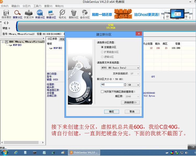
Task: Open the 硬盘(D) menu
Action: (15, 6)
